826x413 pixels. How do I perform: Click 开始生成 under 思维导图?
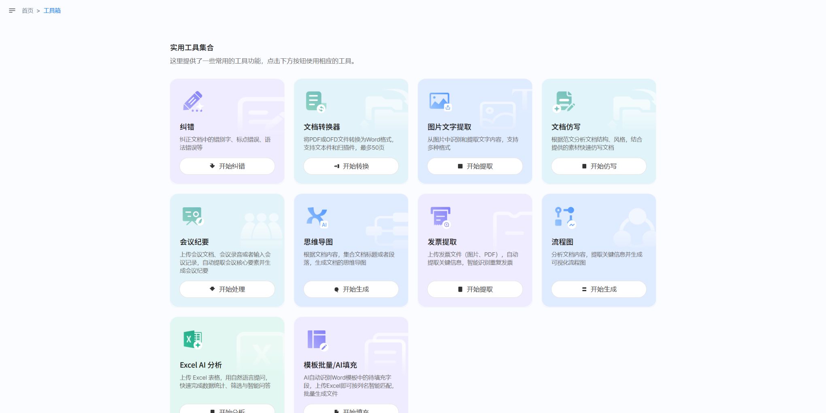[x=351, y=289]
